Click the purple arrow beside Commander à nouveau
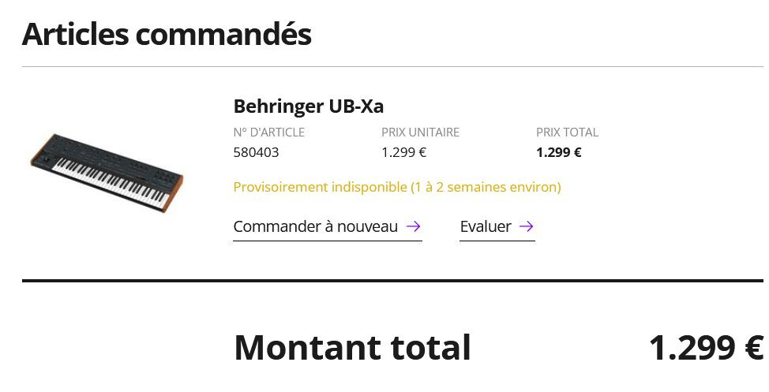This screenshot has width=769, height=392. [413, 227]
